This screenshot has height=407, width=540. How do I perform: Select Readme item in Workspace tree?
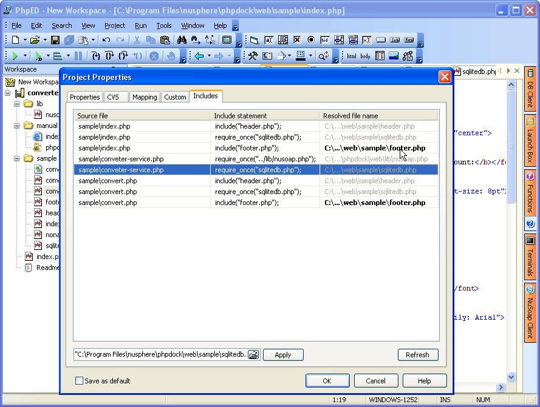click(x=42, y=267)
